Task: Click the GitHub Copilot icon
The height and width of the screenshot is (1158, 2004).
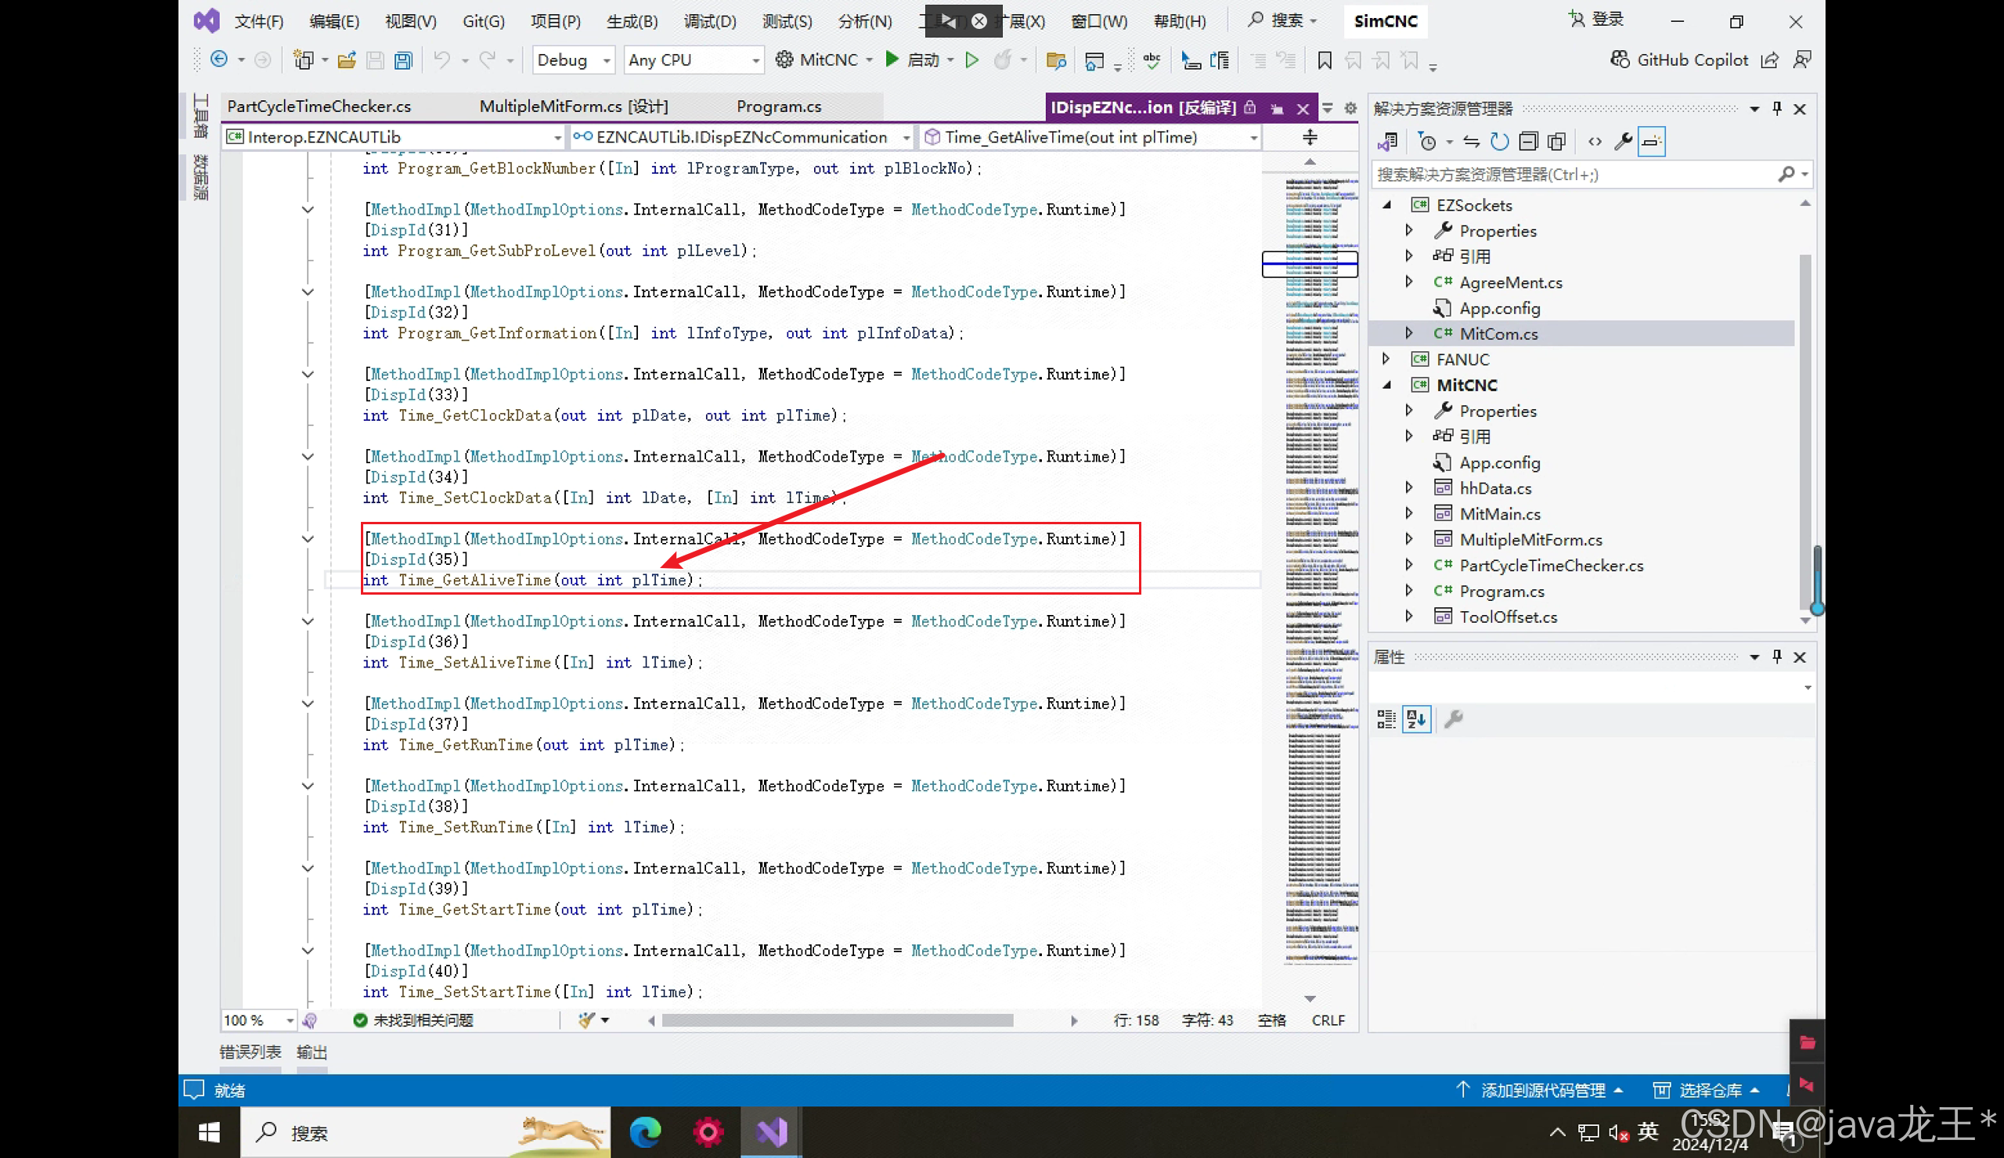Action: (x=1619, y=59)
